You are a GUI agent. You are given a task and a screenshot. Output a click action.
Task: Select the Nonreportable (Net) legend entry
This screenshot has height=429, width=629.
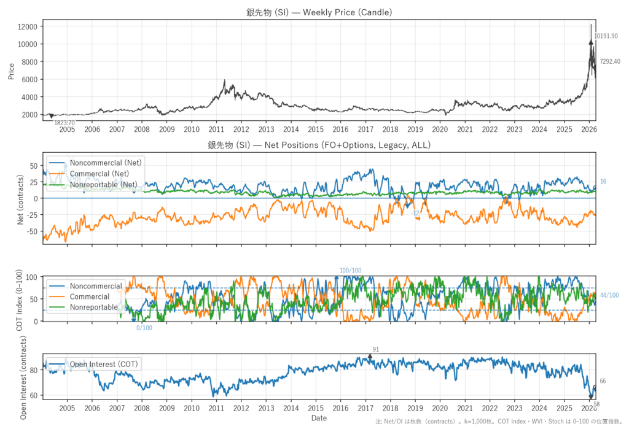pyautogui.click(x=104, y=184)
